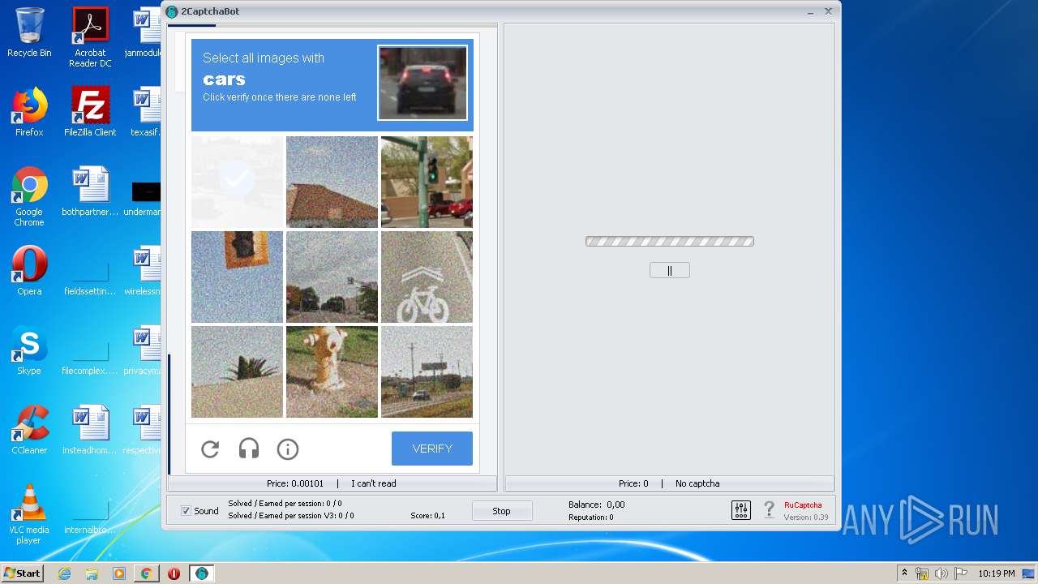This screenshot has height=584, width=1038.
Task: Open the internalbro desktop file
Action: (90, 509)
